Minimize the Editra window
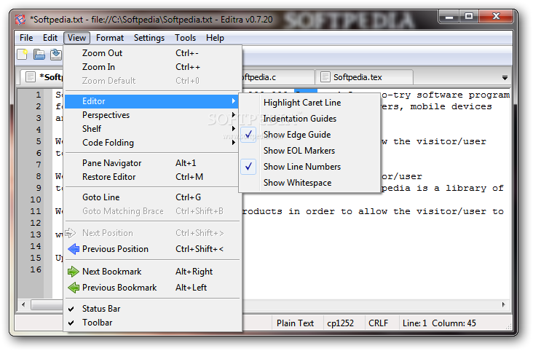Screen dimensions: 533x351 [449, 16]
